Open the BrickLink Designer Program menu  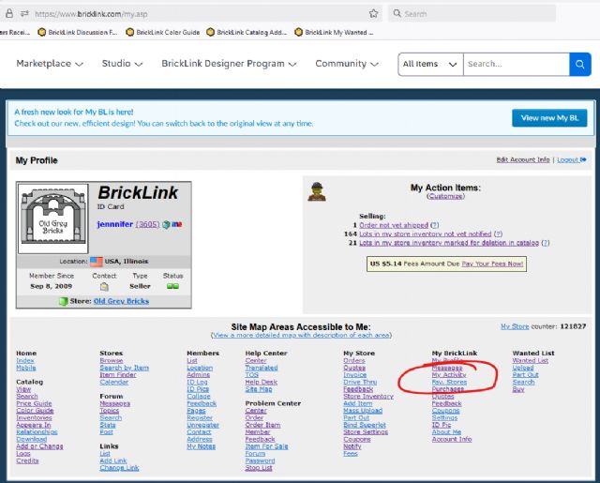point(229,64)
